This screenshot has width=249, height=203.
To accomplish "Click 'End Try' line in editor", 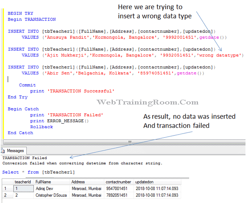I will pos(18,97).
